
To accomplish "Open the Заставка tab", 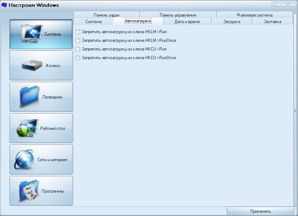I will (x=272, y=21).
